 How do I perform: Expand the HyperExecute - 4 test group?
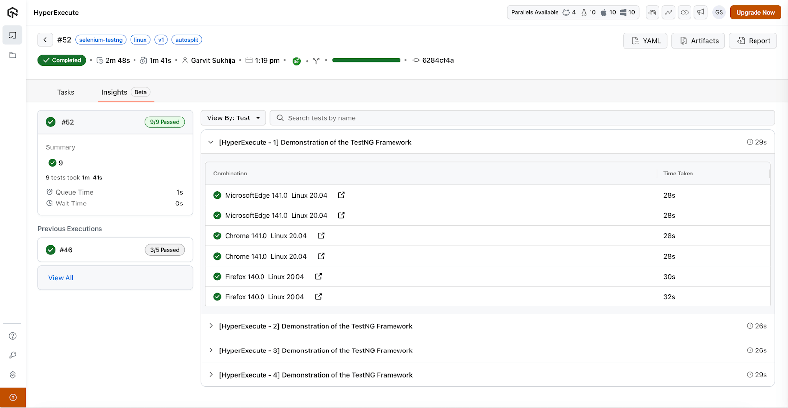[x=211, y=375]
